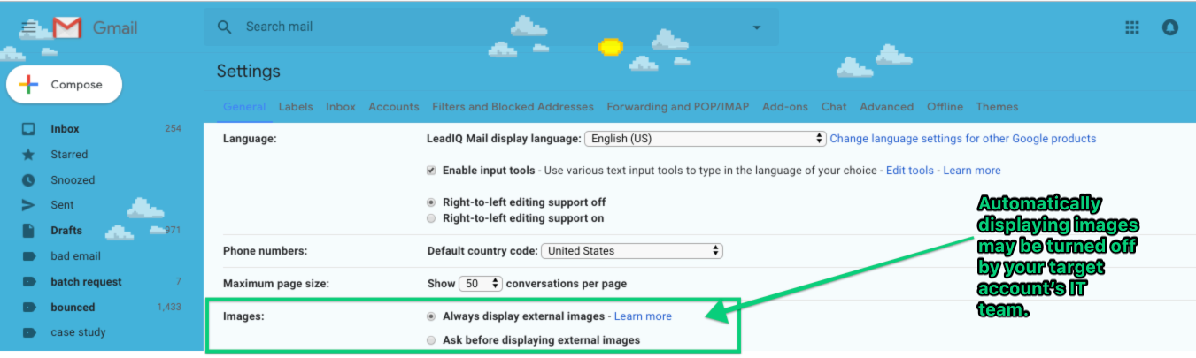Open the bounced label text
This screenshot has height=358, width=1196.
pos(73,308)
